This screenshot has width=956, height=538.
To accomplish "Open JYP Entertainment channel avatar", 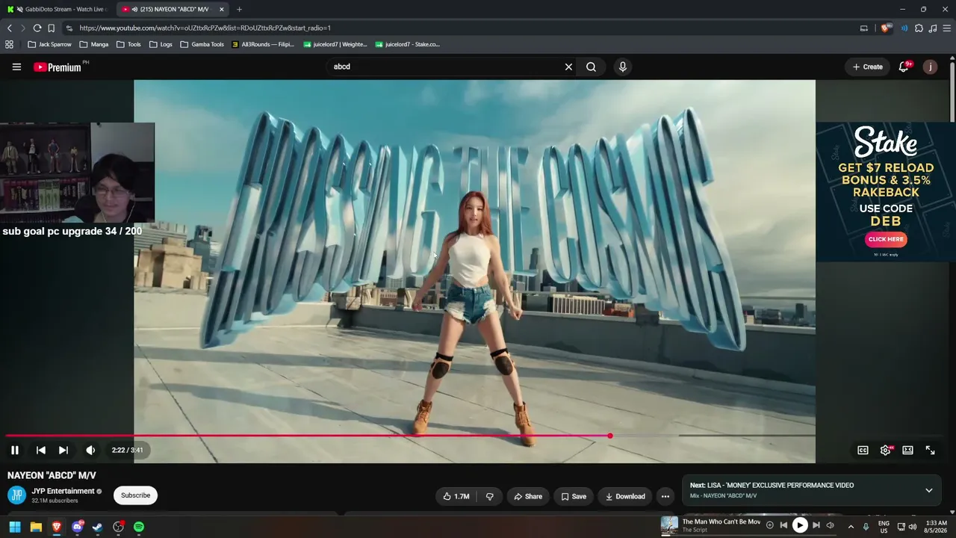I will (x=16, y=495).
